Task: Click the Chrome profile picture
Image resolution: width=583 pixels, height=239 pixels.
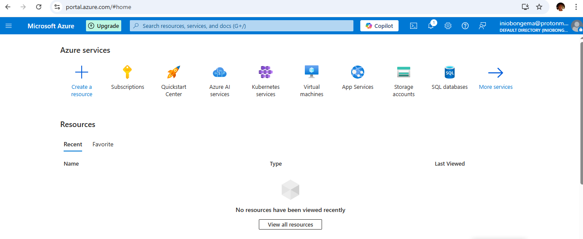Action: [561, 7]
